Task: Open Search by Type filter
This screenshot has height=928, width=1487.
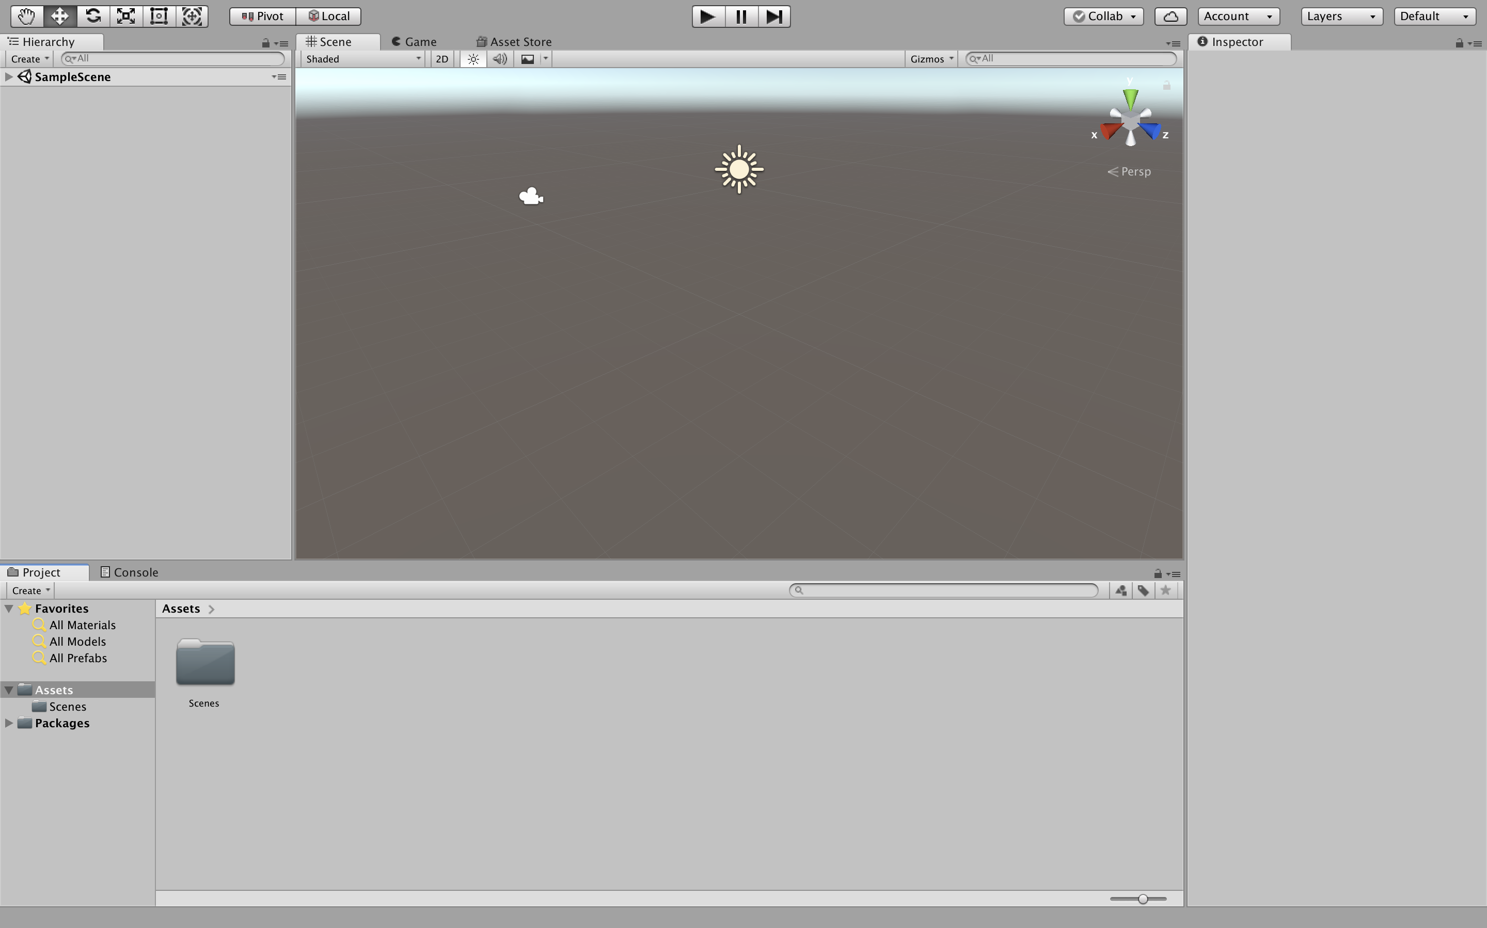Action: tap(1121, 590)
